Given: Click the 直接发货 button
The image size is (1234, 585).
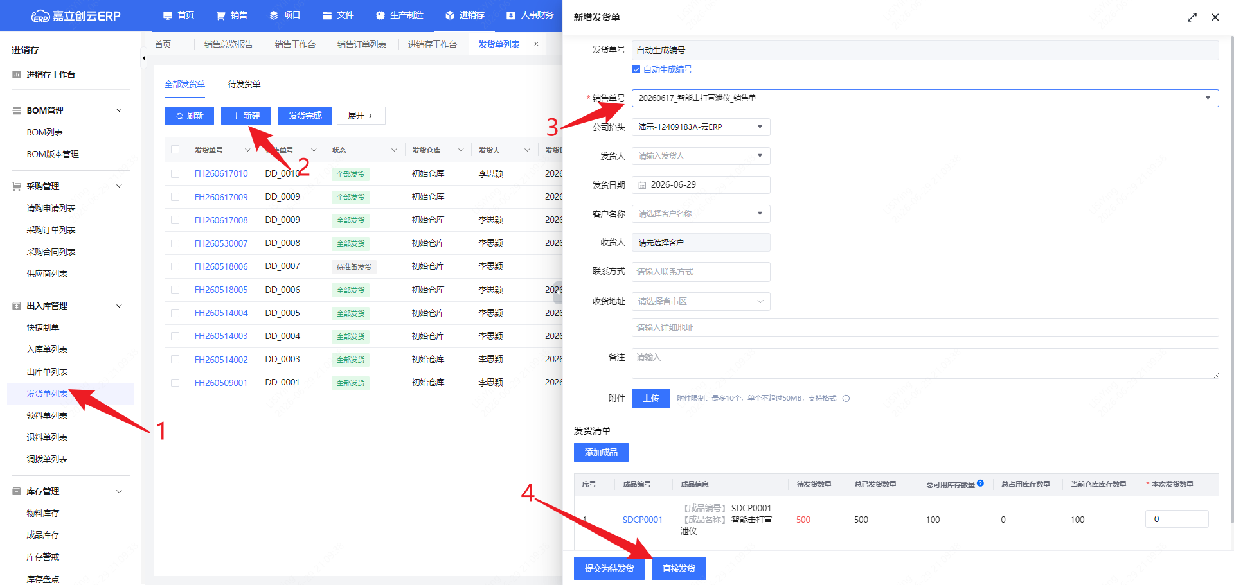Looking at the screenshot, I should coord(679,568).
